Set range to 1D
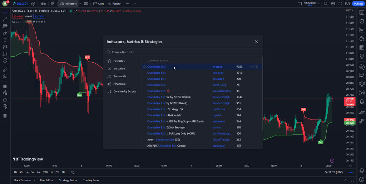Image resolution: width=366 pixels, height=184 pixels. click(15, 172)
